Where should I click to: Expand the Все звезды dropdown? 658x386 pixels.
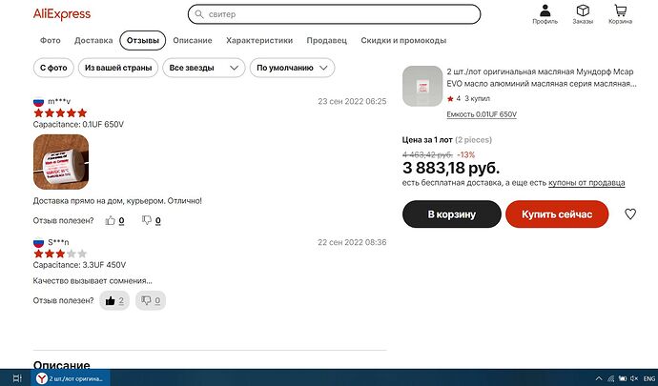204,68
